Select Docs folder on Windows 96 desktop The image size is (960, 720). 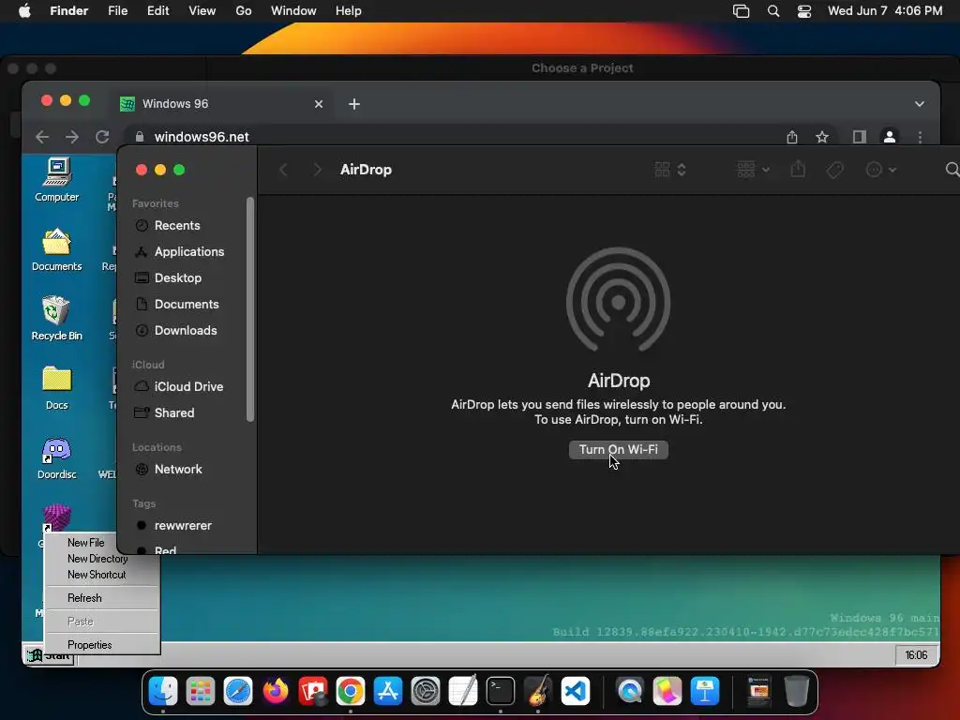tap(57, 387)
